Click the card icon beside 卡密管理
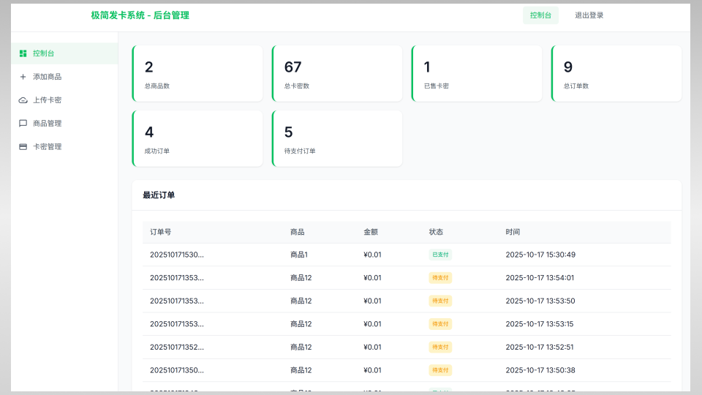 23,147
